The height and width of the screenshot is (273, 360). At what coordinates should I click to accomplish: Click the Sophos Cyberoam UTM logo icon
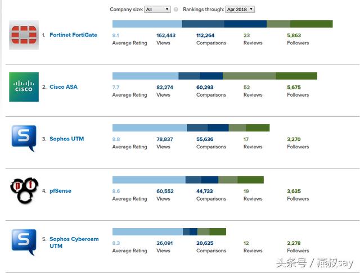[x=24, y=242]
